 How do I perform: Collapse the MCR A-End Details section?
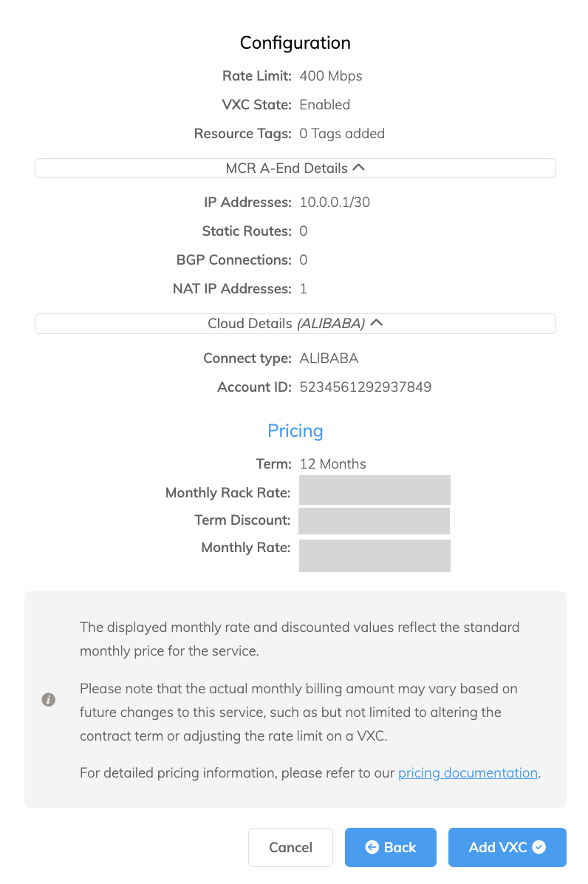295,168
